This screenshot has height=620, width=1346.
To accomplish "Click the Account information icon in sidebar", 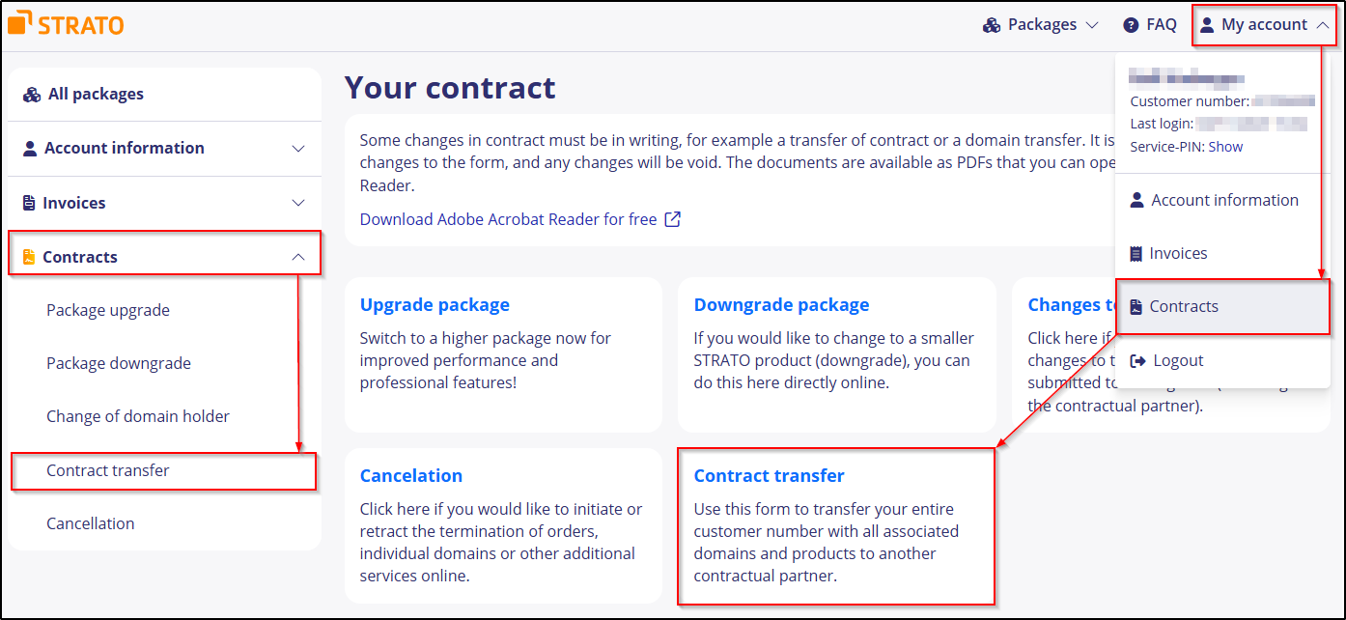I will click(x=29, y=148).
